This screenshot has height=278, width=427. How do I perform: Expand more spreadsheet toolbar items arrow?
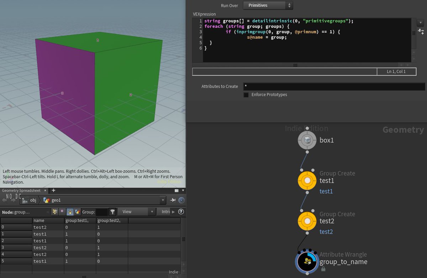(174, 212)
